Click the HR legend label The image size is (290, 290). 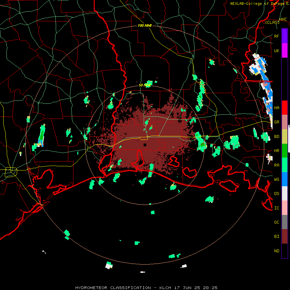click(x=277, y=151)
